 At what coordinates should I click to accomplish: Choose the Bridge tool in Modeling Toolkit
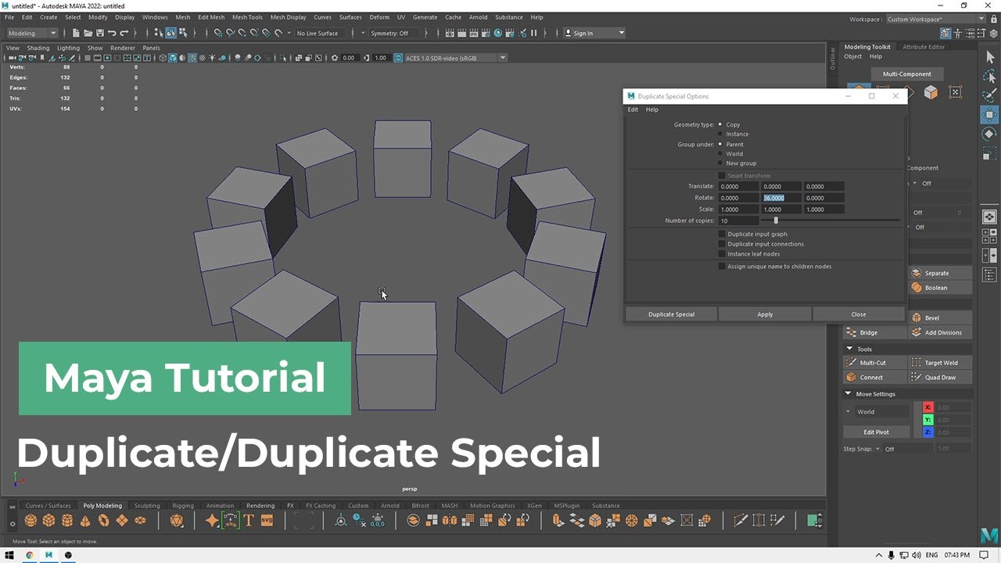[x=874, y=332]
